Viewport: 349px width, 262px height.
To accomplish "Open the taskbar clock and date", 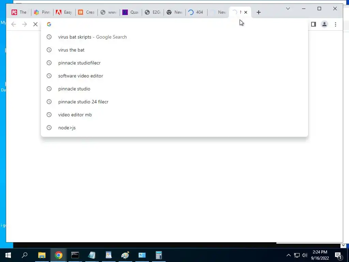I will [320, 255].
